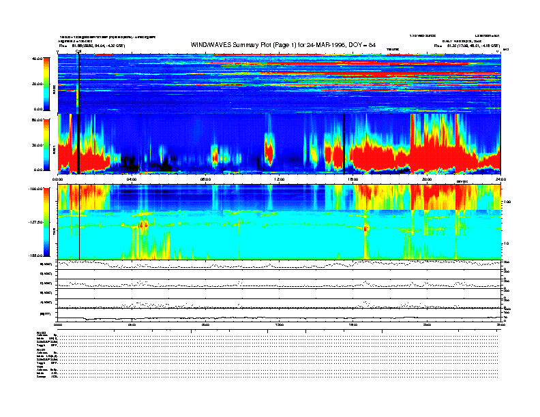Click the 12:00 time axis label below RAD1
Image resolution: width=540 pixels, height=417 pixels.
279,179
